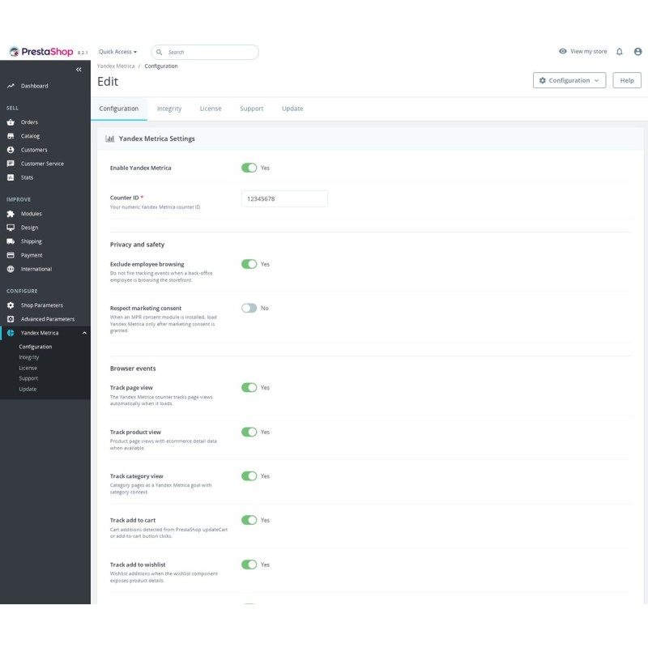The width and height of the screenshot is (648, 648).
Task: Switch to the Update tab
Action: pos(292,109)
